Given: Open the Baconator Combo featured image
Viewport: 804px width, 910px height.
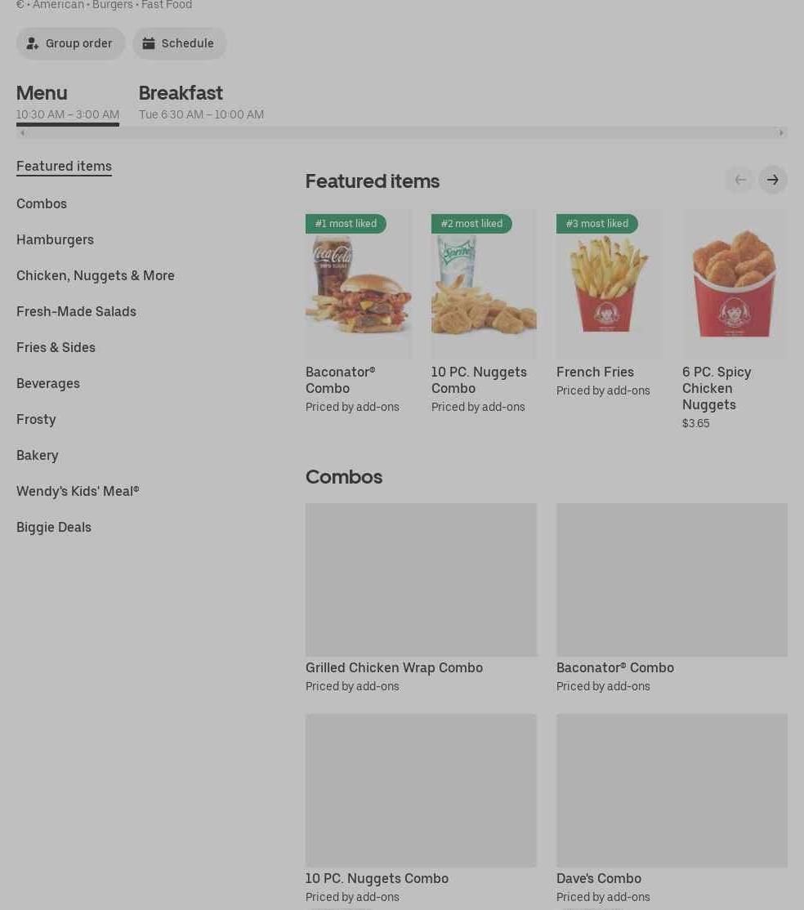Looking at the screenshot, I should pyautogui.click(x=358, y=284).
